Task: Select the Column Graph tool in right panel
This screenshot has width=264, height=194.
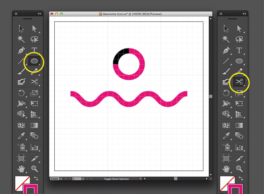Action: 239,147
